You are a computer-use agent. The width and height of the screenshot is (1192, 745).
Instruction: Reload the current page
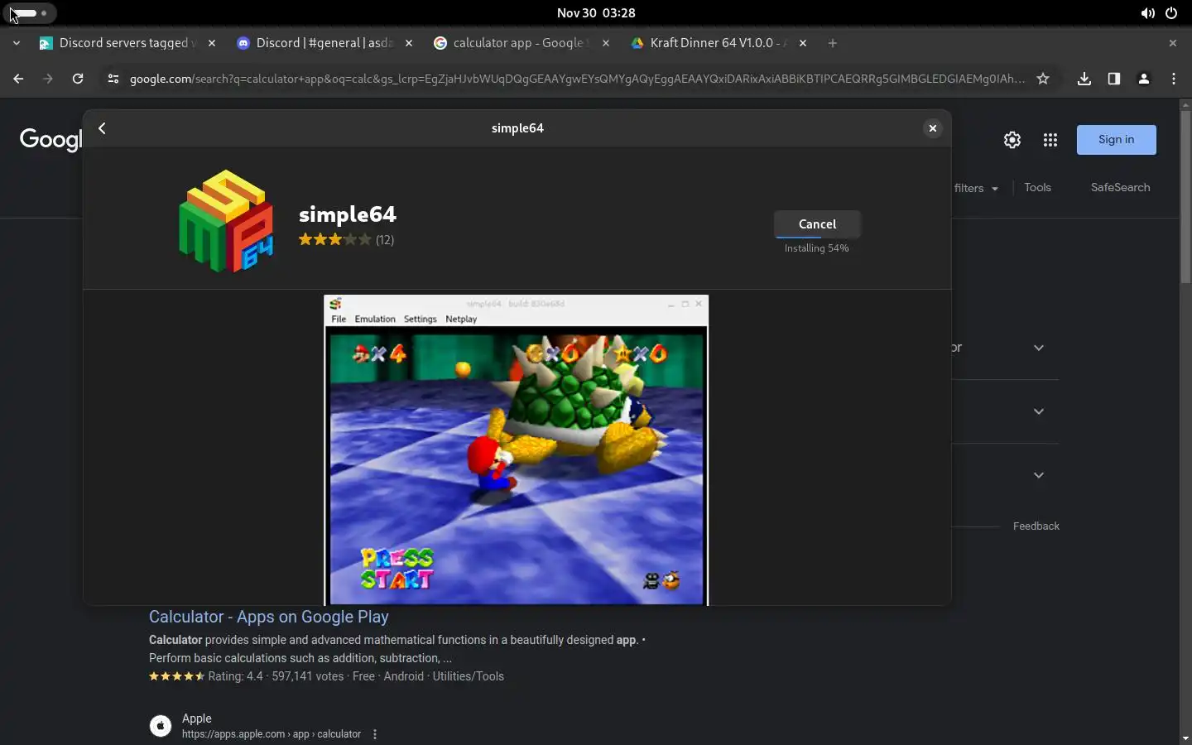pyautogui.click(x=78, y=79)
